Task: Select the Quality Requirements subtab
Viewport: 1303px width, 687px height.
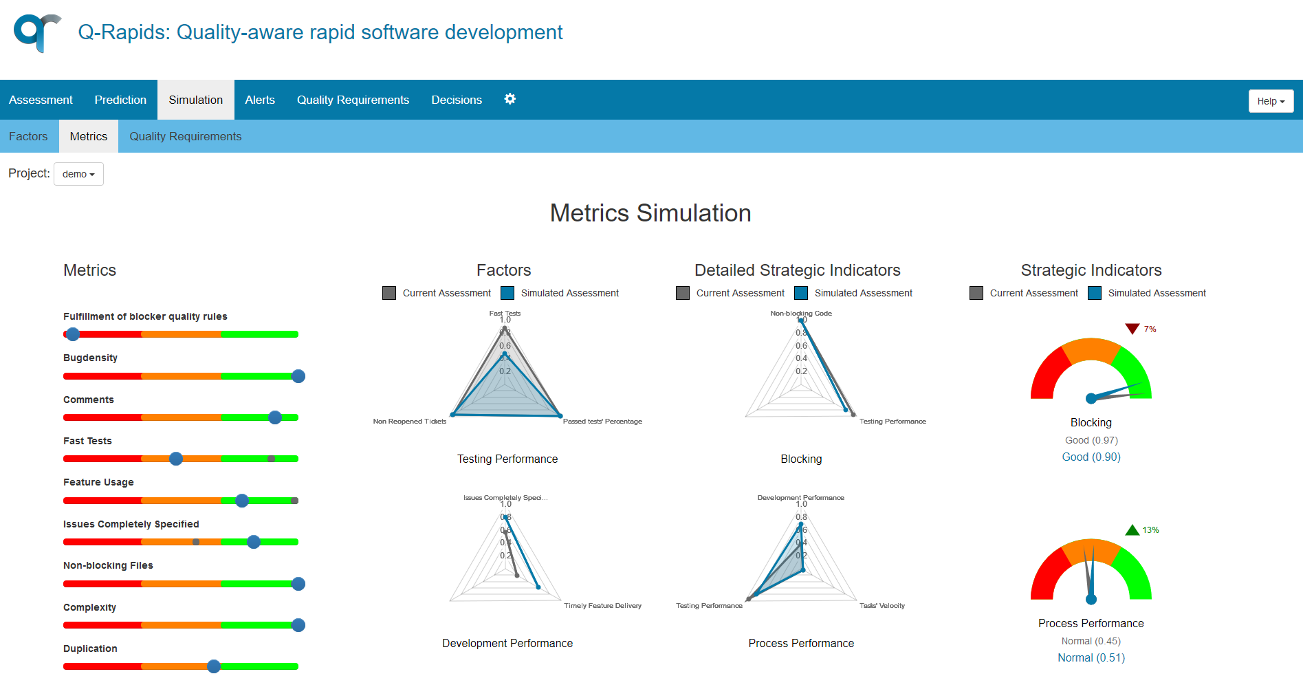Action: [x=185, y=135]
